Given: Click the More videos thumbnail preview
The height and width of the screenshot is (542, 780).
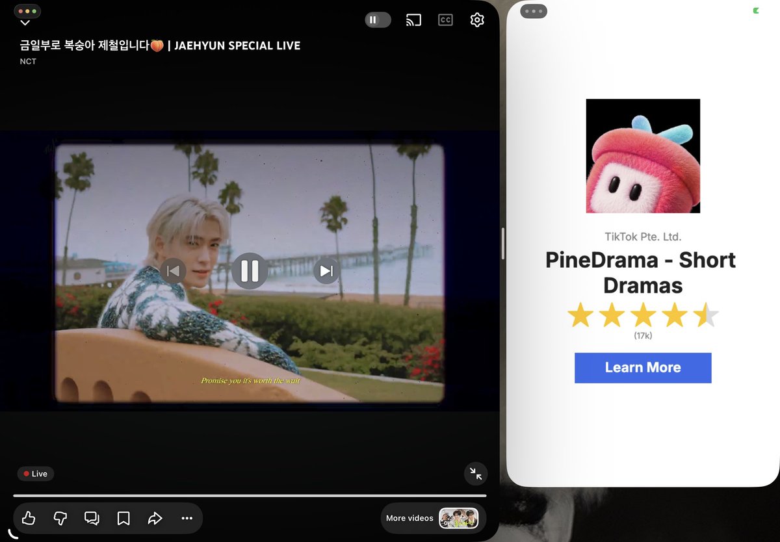Looking at the screenshot, I should point(459,518).
